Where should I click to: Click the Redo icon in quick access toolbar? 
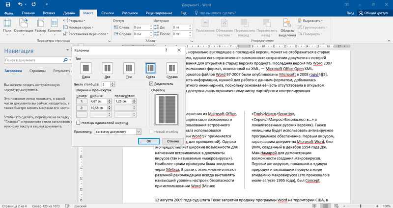pyautogui.click(x=34, y=4)
